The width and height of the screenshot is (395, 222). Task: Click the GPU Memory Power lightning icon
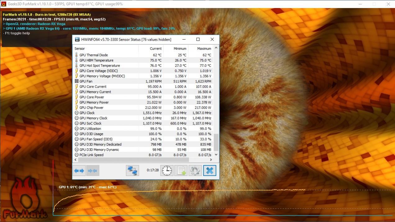76,102
